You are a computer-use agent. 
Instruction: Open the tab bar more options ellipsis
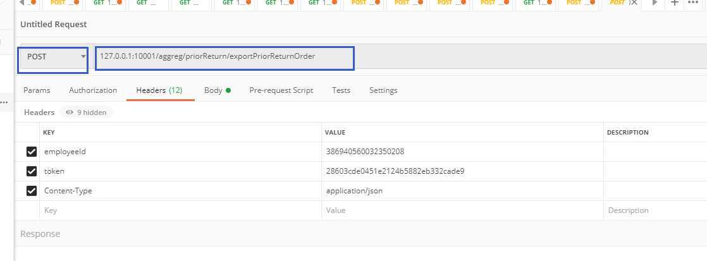[693, 3]
